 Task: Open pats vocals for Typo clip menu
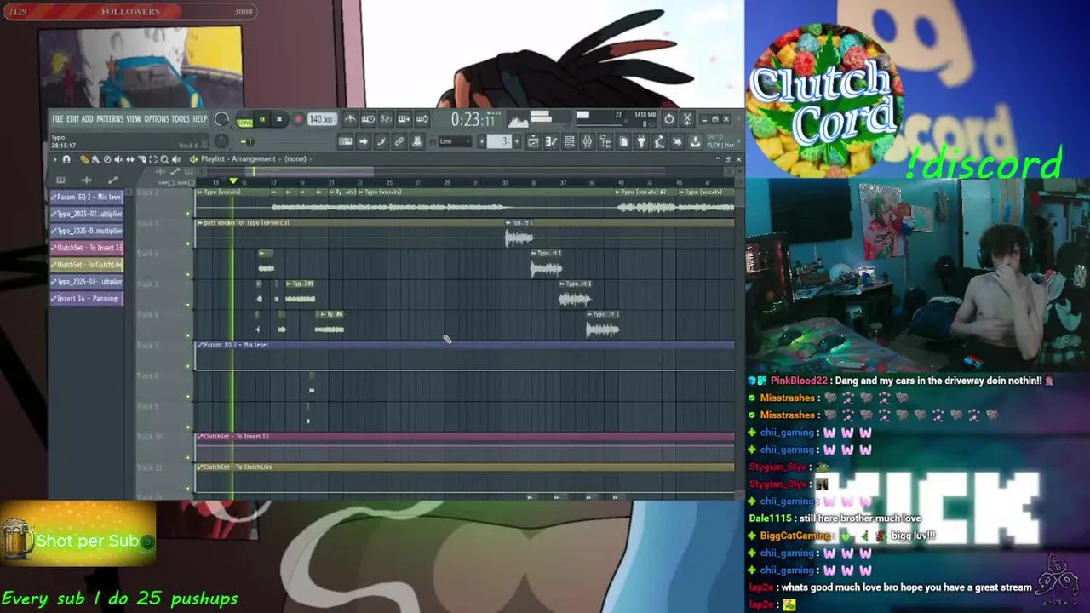click(x=199, y=223)
